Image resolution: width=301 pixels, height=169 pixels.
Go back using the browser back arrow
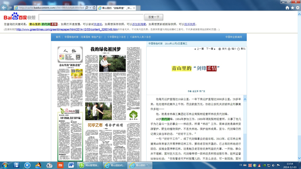4,7
